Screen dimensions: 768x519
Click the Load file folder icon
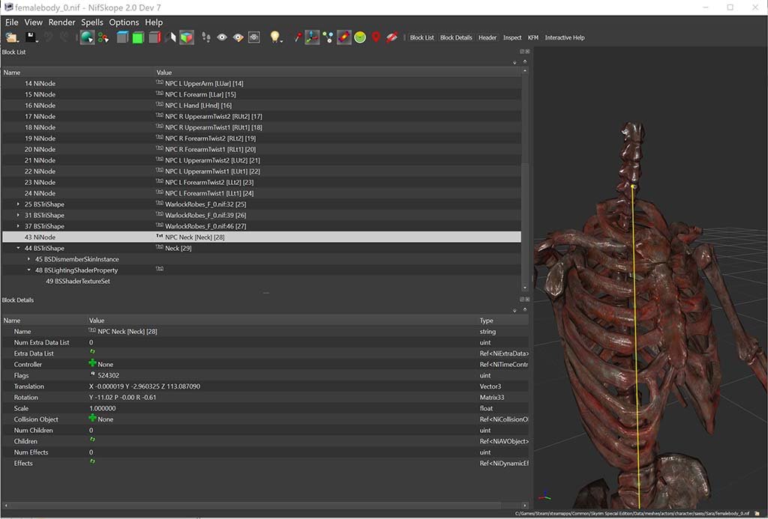click(x=11, y=37)
